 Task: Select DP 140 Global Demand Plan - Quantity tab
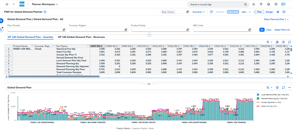tap(30, 37)
